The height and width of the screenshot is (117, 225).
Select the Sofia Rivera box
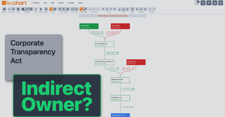136,62
